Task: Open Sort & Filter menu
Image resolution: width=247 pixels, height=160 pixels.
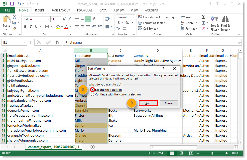Action: click(215, 23)
